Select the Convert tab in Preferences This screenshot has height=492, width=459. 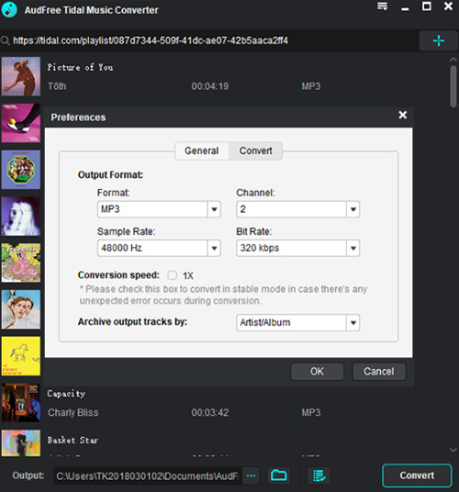[x=256, y=151]
